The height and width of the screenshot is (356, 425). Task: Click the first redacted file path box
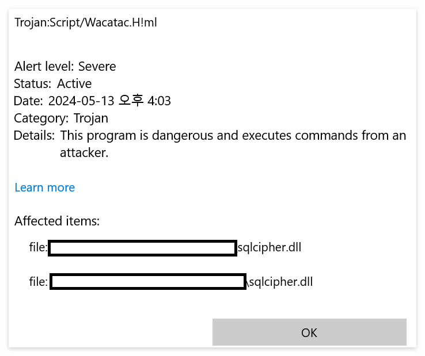(x=142, y=248)
